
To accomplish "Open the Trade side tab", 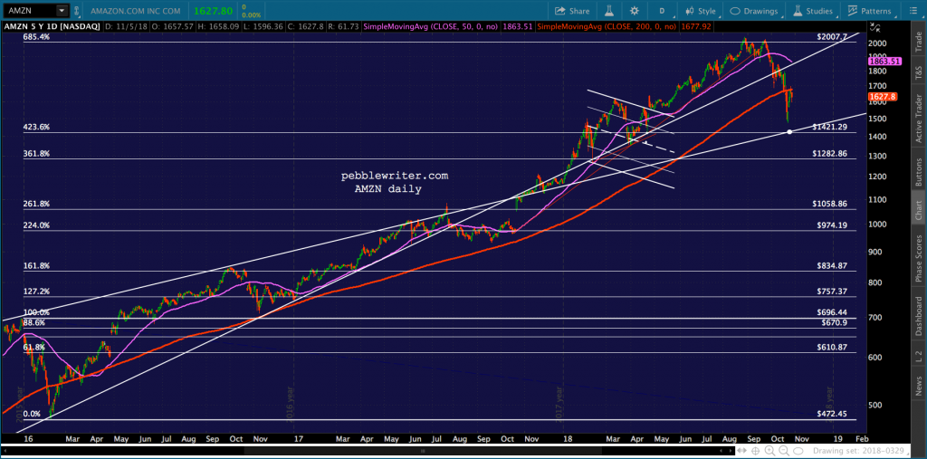I will 918,43.
